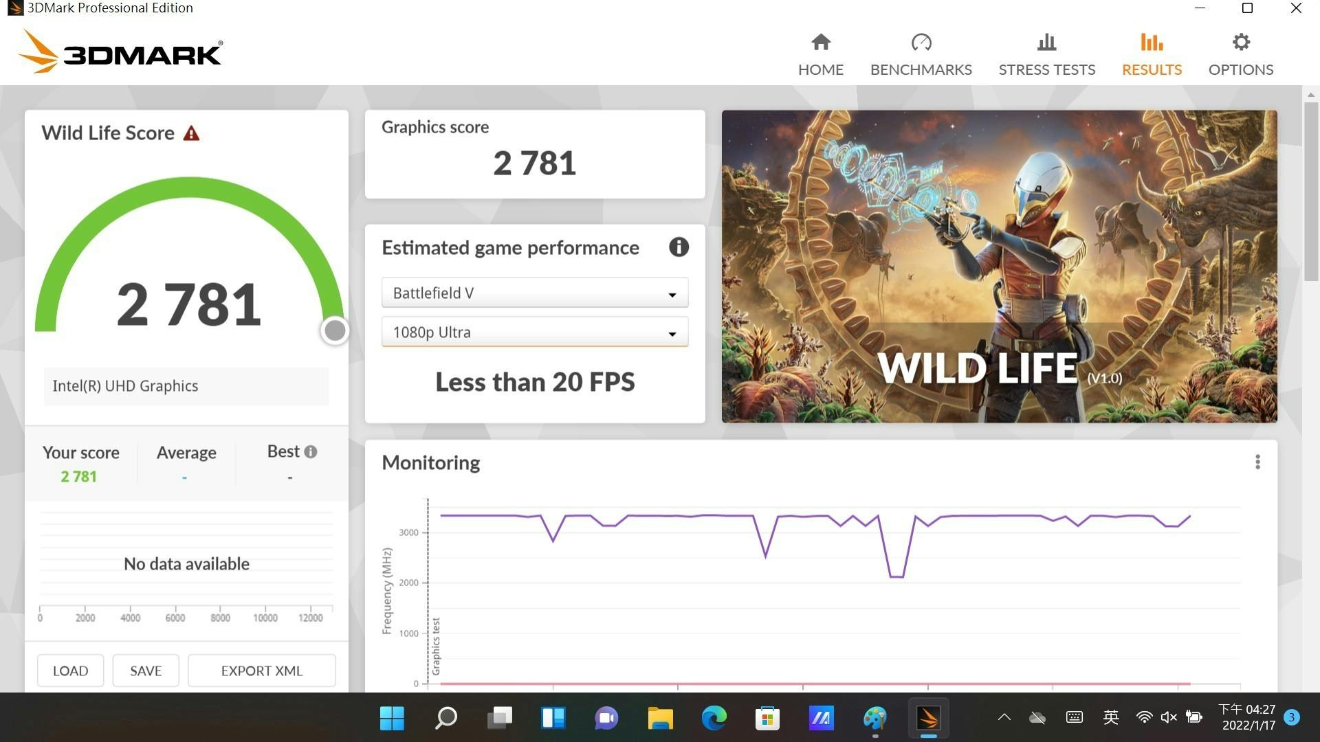Open the Windows Start menu
1320x742 pixels.
(x=392, y=719)
